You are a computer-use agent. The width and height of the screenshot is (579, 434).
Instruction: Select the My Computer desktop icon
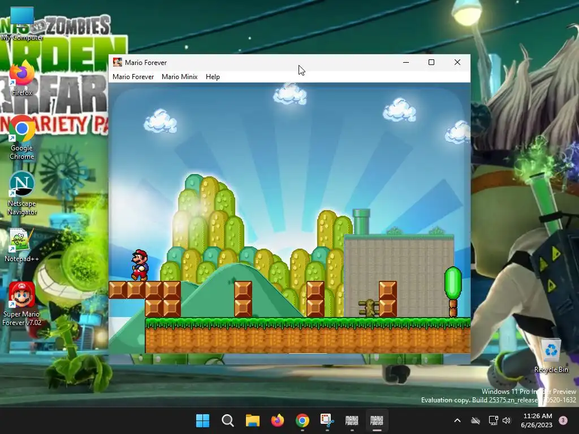click(22, 24)
